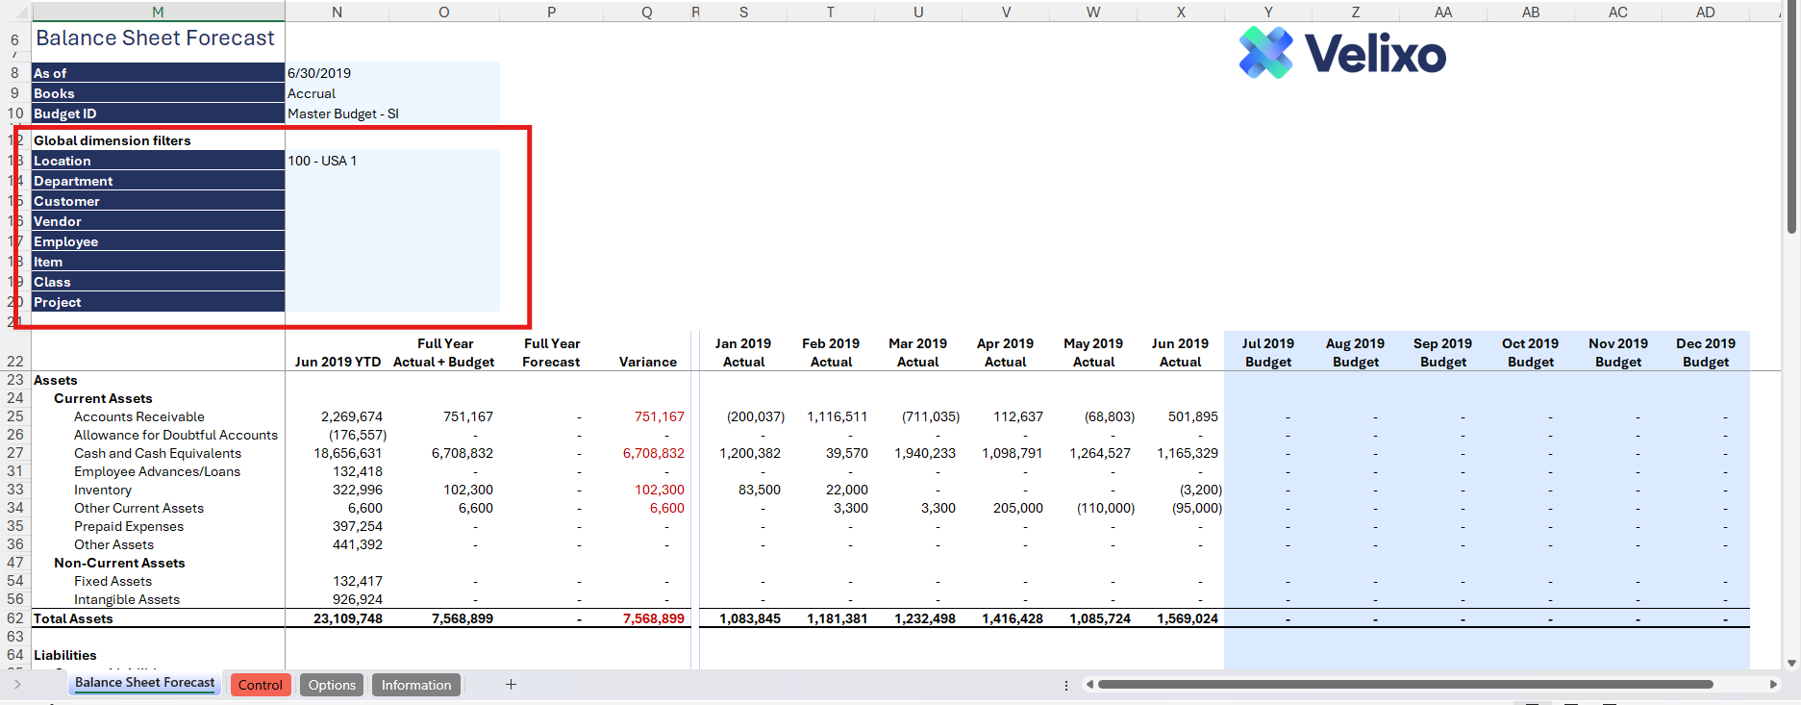Click the horizontal scroll right arrow
The image size is (1801, 705).
pyautogui.click(x=1773, y=685)
